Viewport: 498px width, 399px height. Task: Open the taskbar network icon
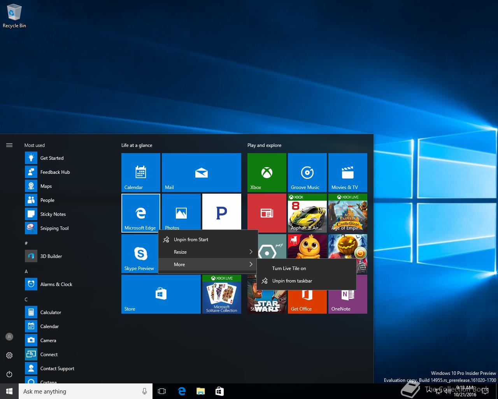pos(438,392)
